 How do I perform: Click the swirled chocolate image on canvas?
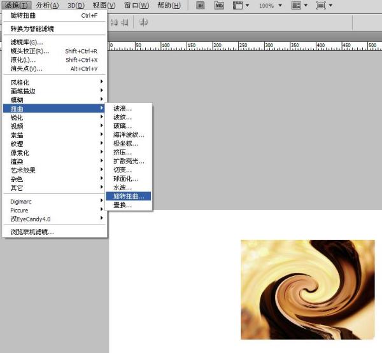pyautogui.click(x=308, y=289)
